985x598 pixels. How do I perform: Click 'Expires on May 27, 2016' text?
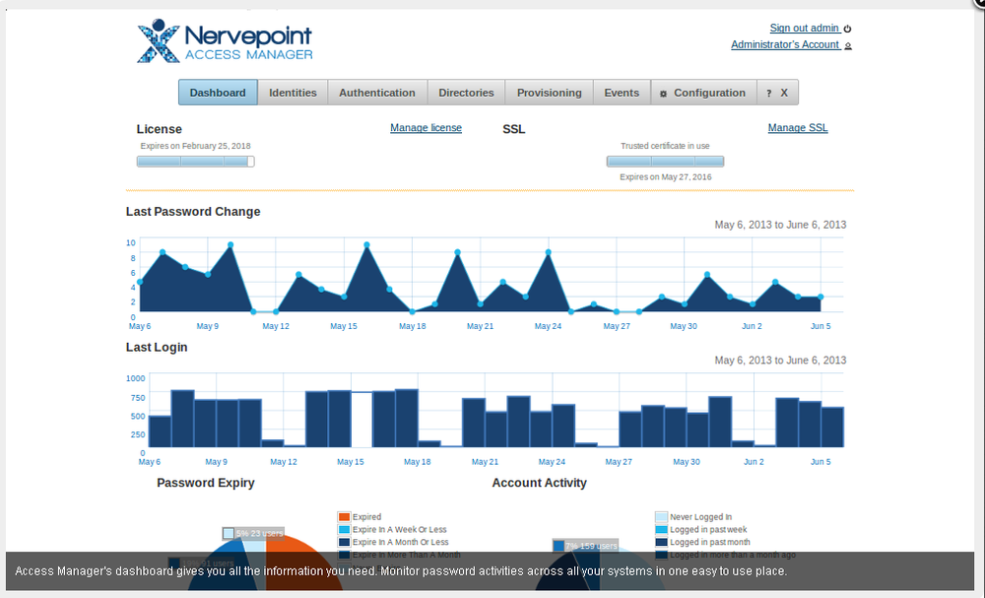coord(665,177)
